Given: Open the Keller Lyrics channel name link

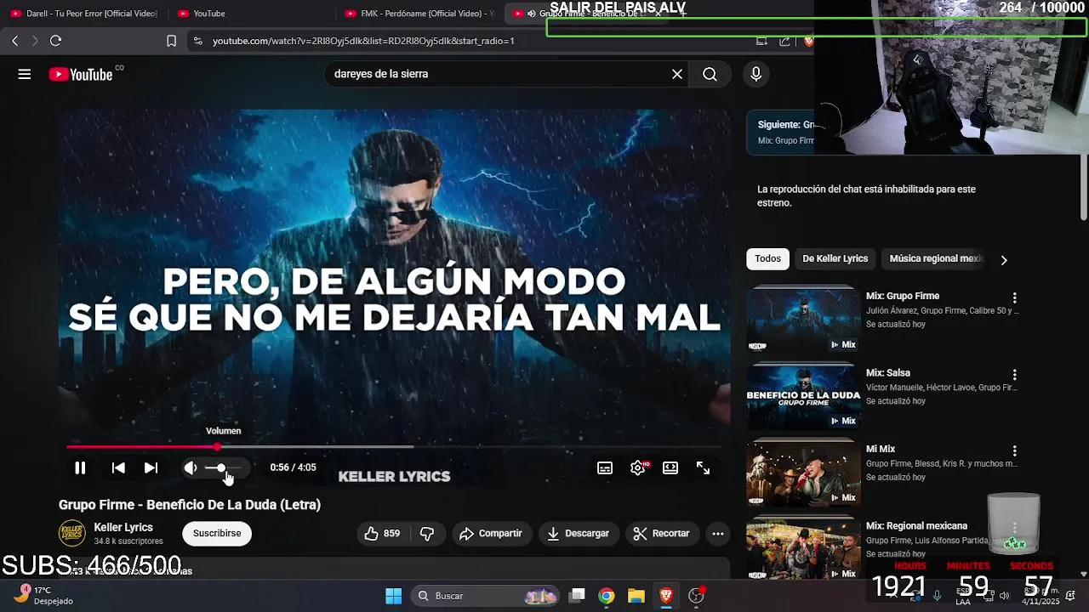Looking at the screenshot, I should [123, 527].
